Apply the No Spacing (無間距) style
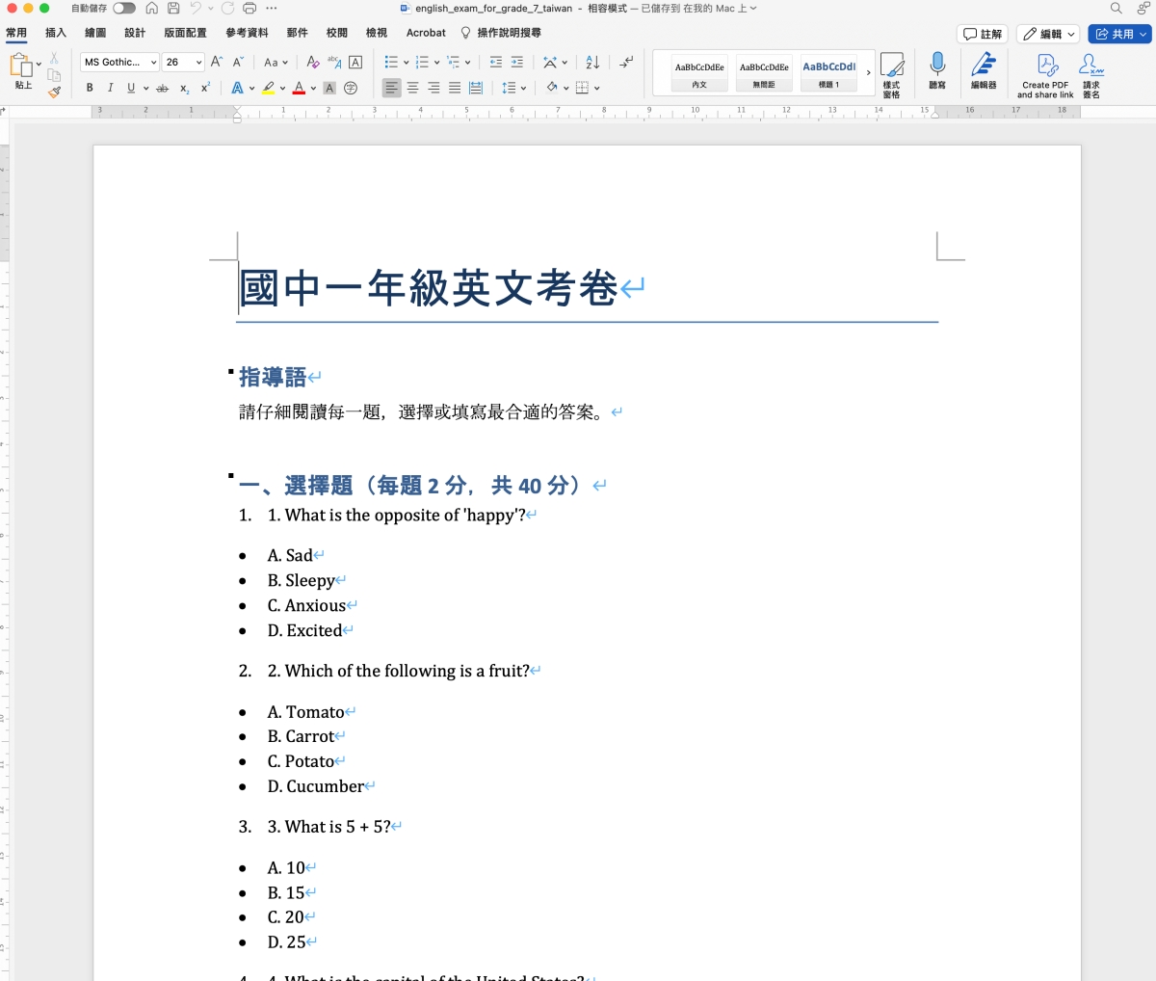The height and width of the screenshot is (981, 1156). coord(764,72)
